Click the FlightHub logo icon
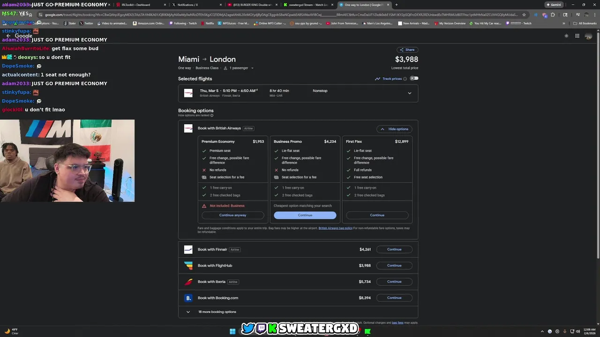The image size is (600, 337). [x=188, y=265]
